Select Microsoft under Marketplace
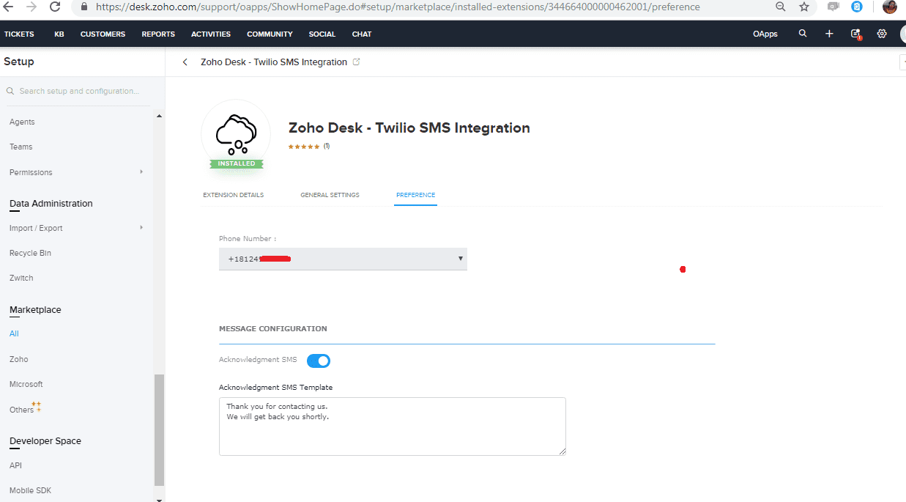This screenshot has height=502, width=906. [26, 385]
